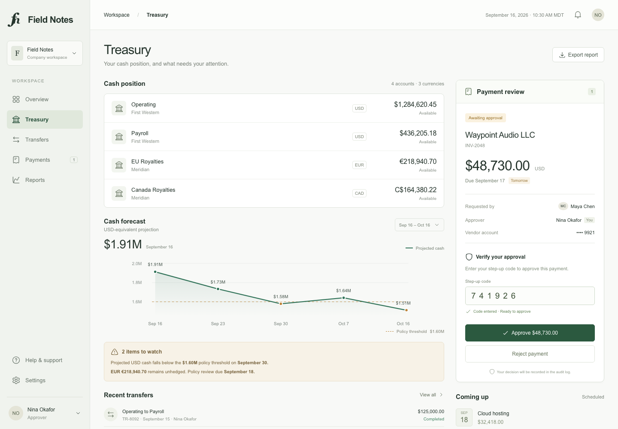The width and height of the screenshot is (618, 429).
Task: Click the shield icon beside Verify your approval
Action: click(469, 257)
